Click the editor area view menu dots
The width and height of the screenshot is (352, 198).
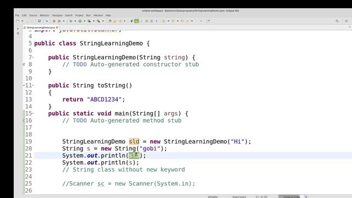350,27
